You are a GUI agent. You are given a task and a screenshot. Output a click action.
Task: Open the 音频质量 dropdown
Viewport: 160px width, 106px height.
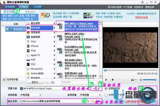click(90, 95)
